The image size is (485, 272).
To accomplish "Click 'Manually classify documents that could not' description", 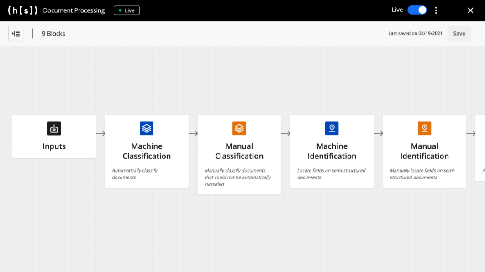I will pyautogui.click(x=237, y=177).
